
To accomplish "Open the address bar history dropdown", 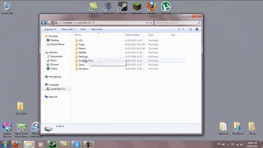I will coord(147,23).
